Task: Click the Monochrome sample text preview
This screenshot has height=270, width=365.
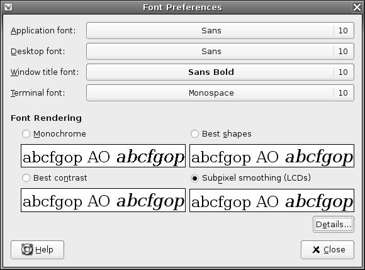Action: (x=103, y=155)
